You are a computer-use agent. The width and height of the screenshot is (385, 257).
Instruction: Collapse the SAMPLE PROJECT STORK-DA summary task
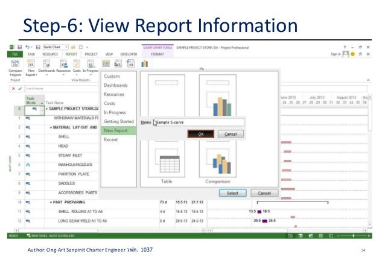[x=46, y=109]
